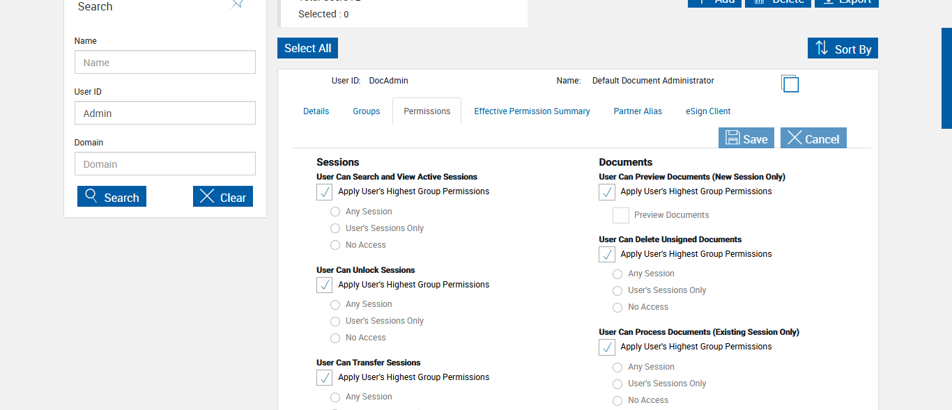The image size is (952, 410).
Task: Click the floppy disk Save icon
Action: click(732, 138)
